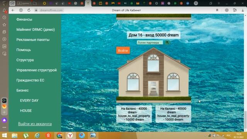Open keyboard language РУС in system tray

point(228,136)
